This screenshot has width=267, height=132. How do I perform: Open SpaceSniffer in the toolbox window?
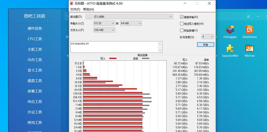coord(230,51)
